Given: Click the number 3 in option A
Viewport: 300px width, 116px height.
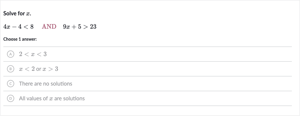Looking at the screenshot, I should 45,54.
